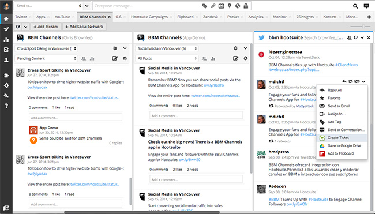The height and width of the screenshot is (214, 375).
Task: Open the conversations speech bubble icon
Action: 366,6
